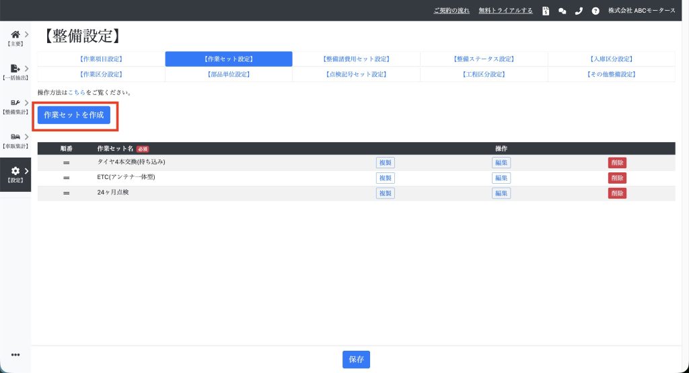Open the 【点検記号セット設定】 tab

pyautogui.click(x=356, y=74)
